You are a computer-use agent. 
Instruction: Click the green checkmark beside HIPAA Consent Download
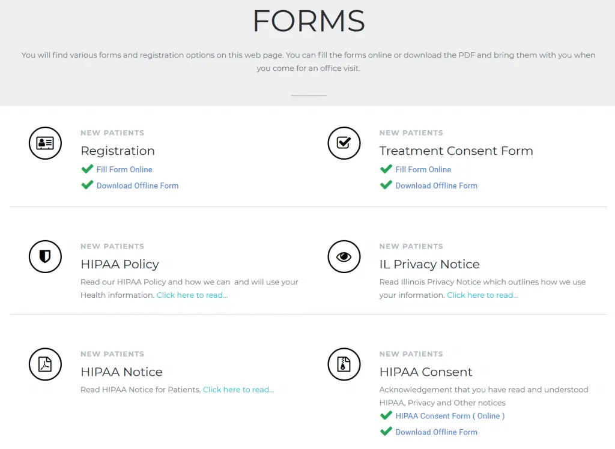tap(386, 432)
